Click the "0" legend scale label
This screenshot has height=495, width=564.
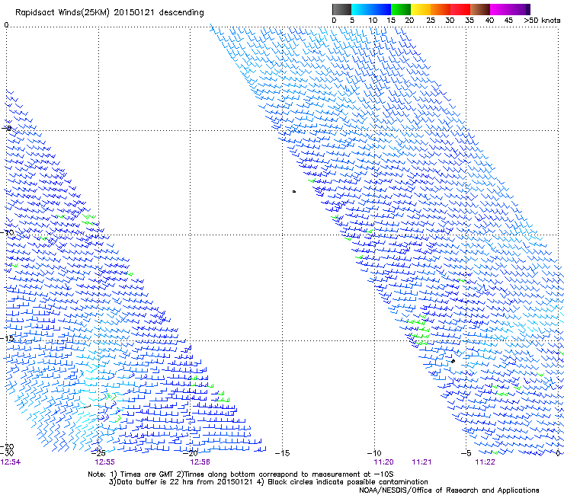tap(334, 21)
